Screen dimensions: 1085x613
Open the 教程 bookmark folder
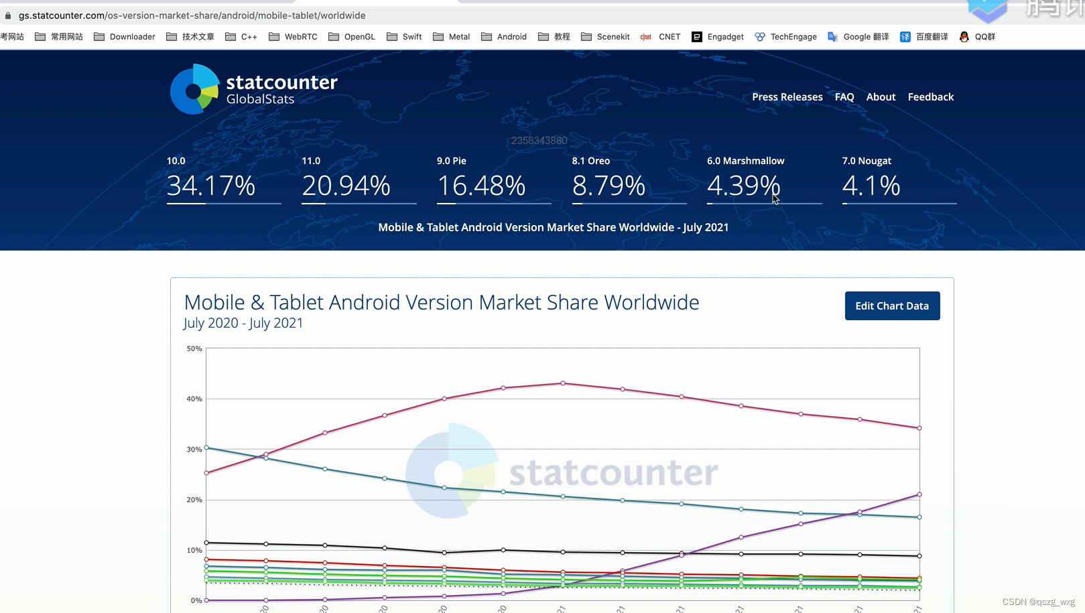click(x=554, y=37)
